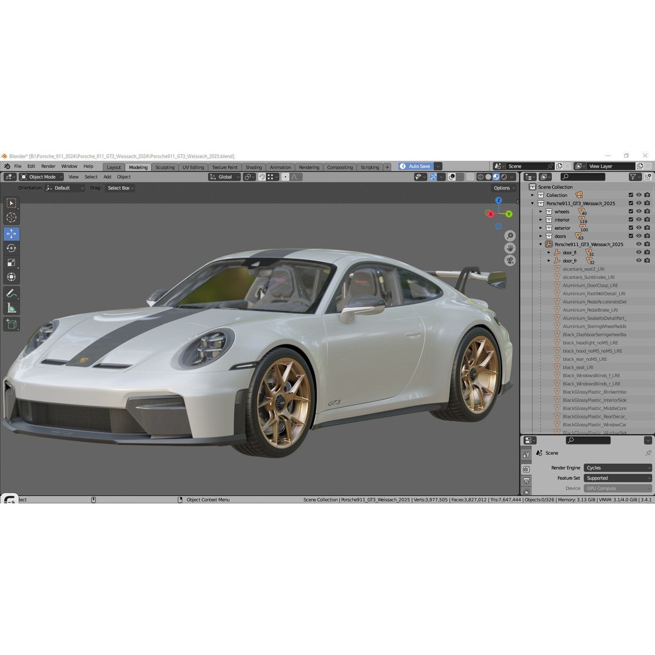The width and height of the screenshot is (655, 655).
Task: Open the Global transform orientation dropdown
Action: click(224, 177)
